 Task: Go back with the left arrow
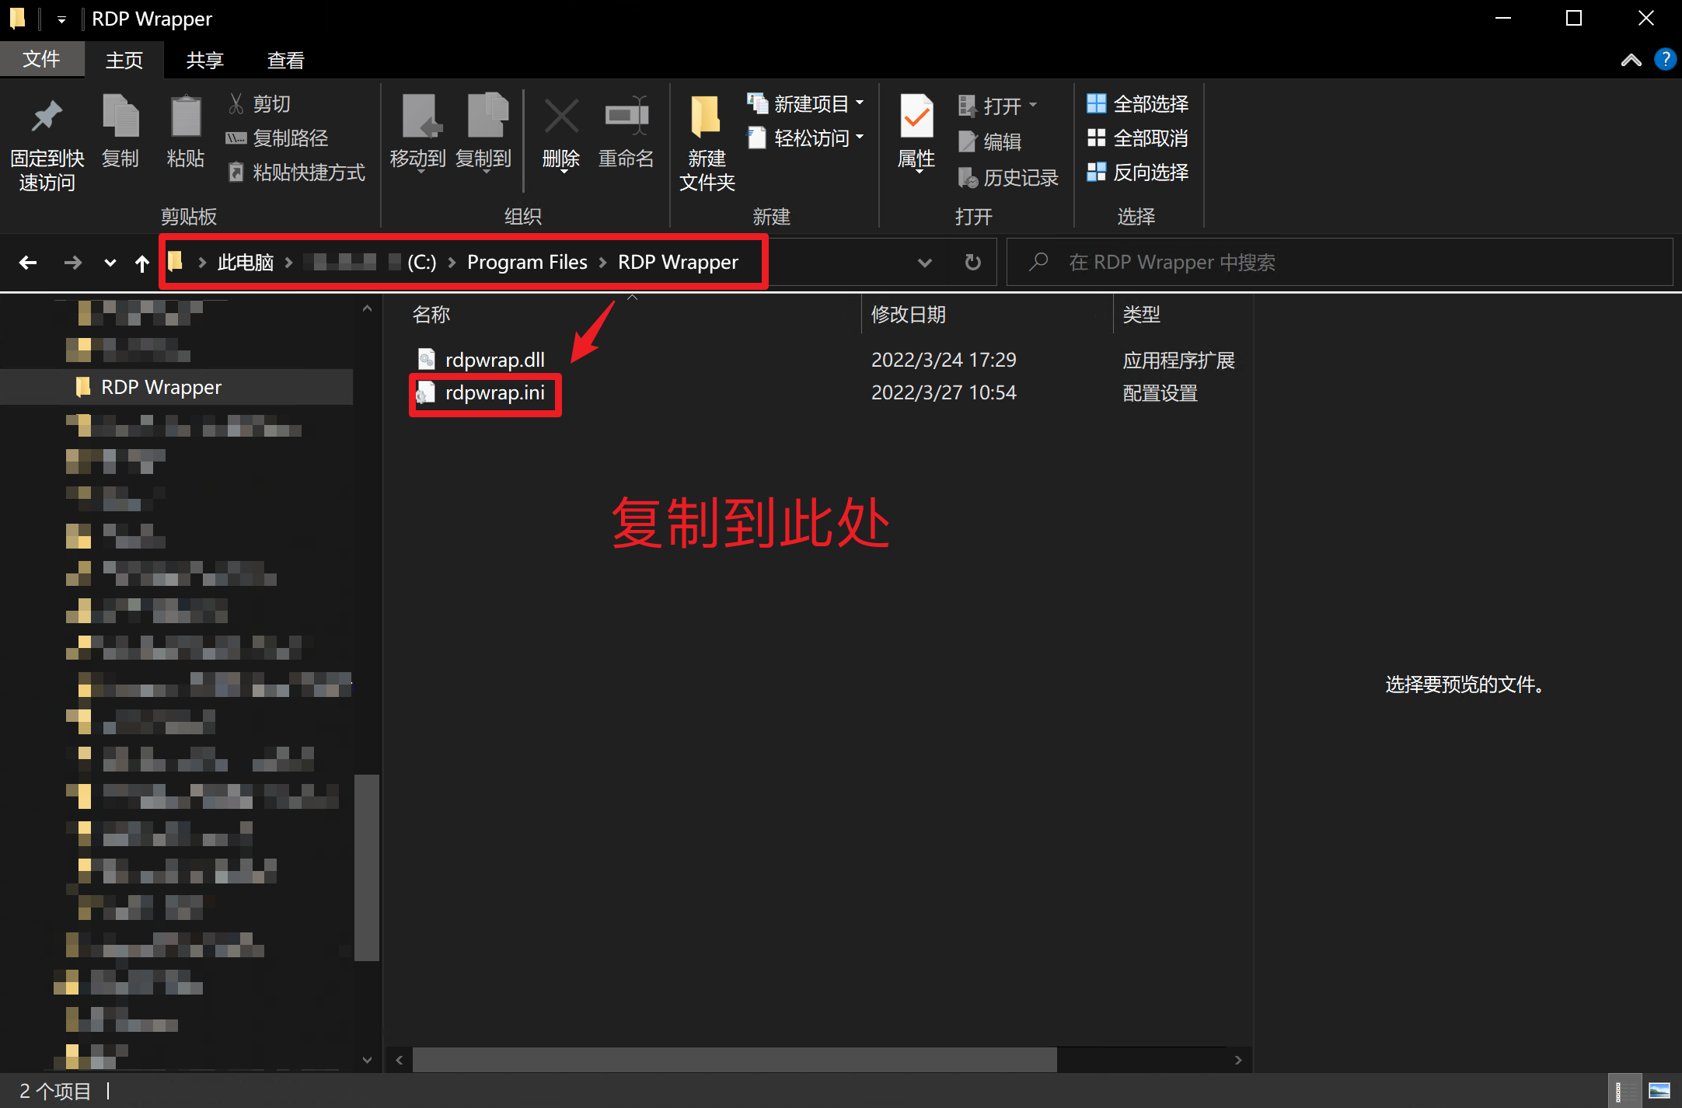28,263
